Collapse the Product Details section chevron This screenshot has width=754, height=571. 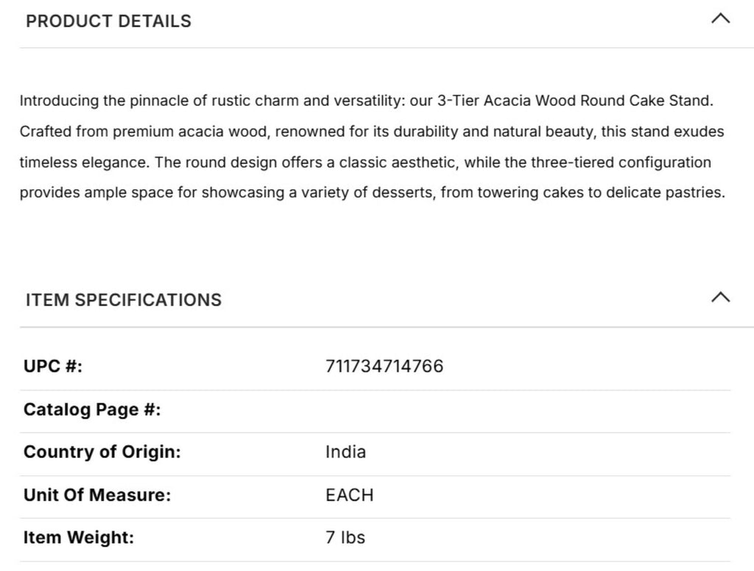(x=720, y=19)
